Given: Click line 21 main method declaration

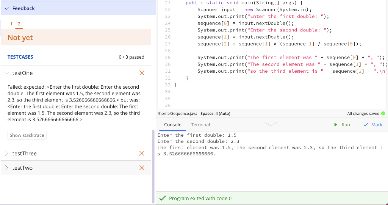Looking at the screenshot, I should coord(244,3).
